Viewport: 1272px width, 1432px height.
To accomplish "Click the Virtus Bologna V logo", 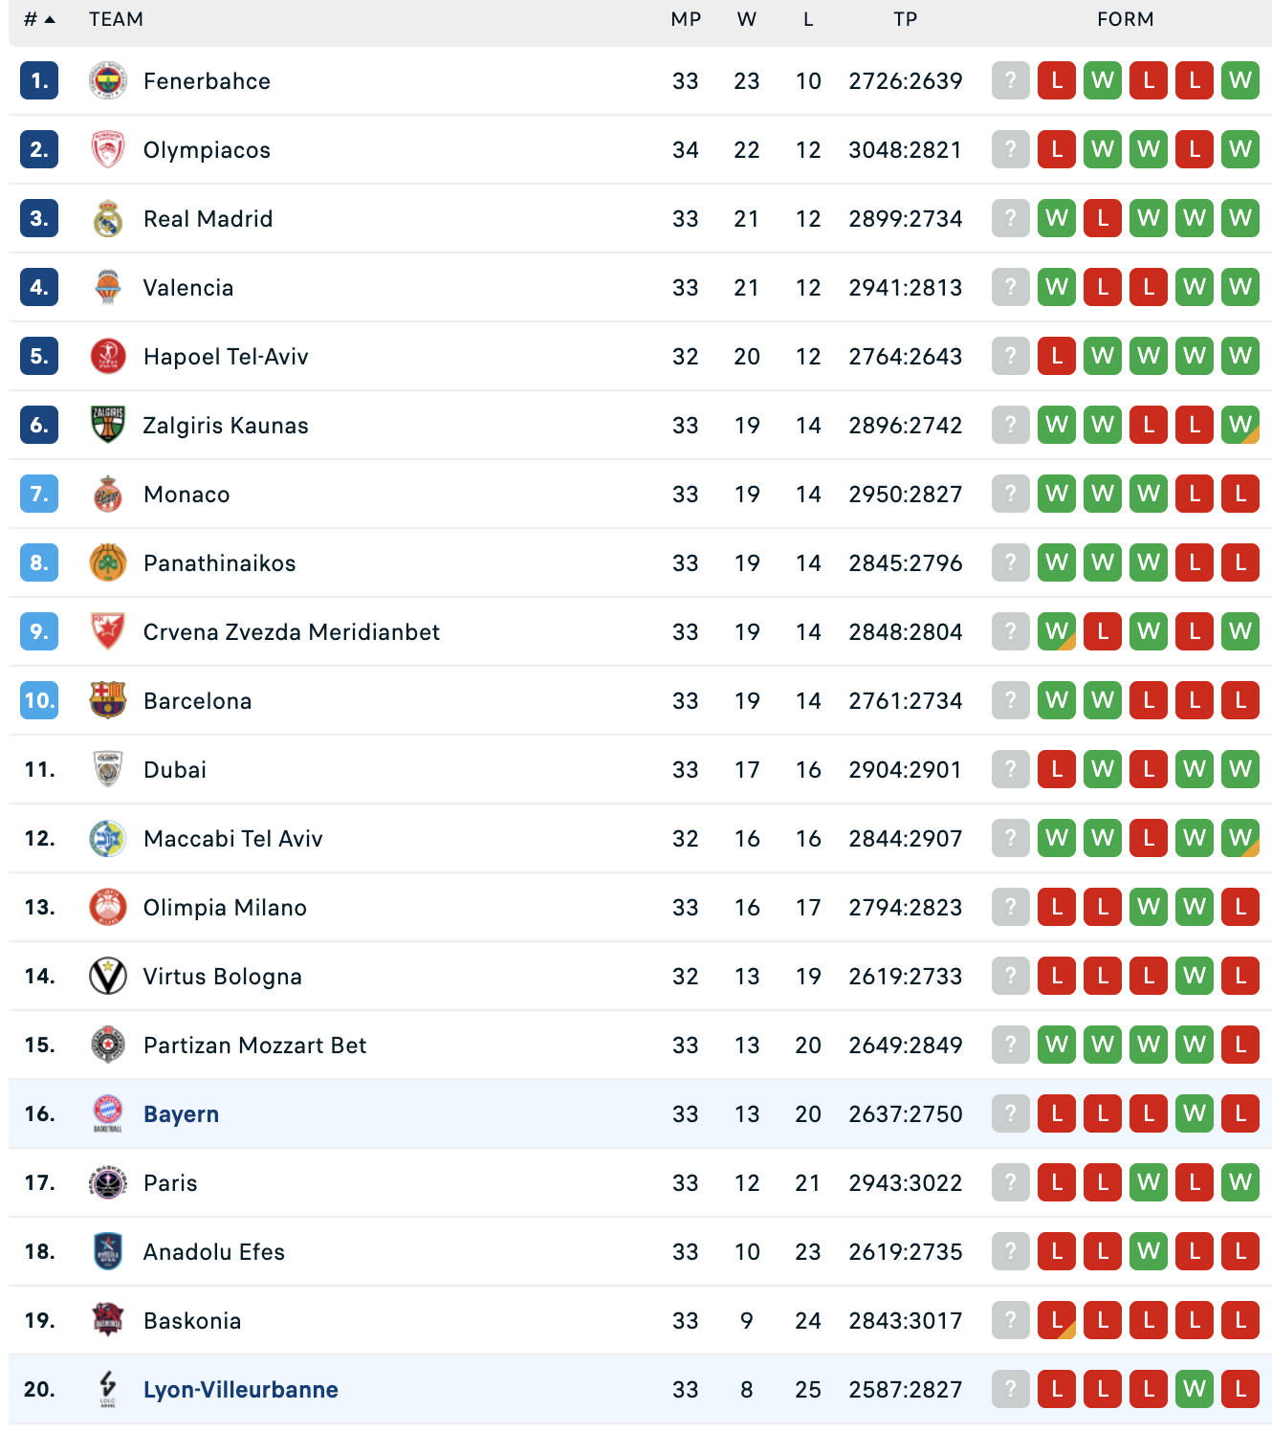I will [x=108, y=977].
